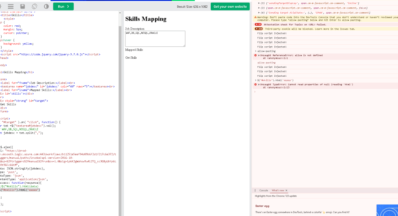
Task: Click the 'cursor: pointer;' CSS line
Action: [16, 33]
